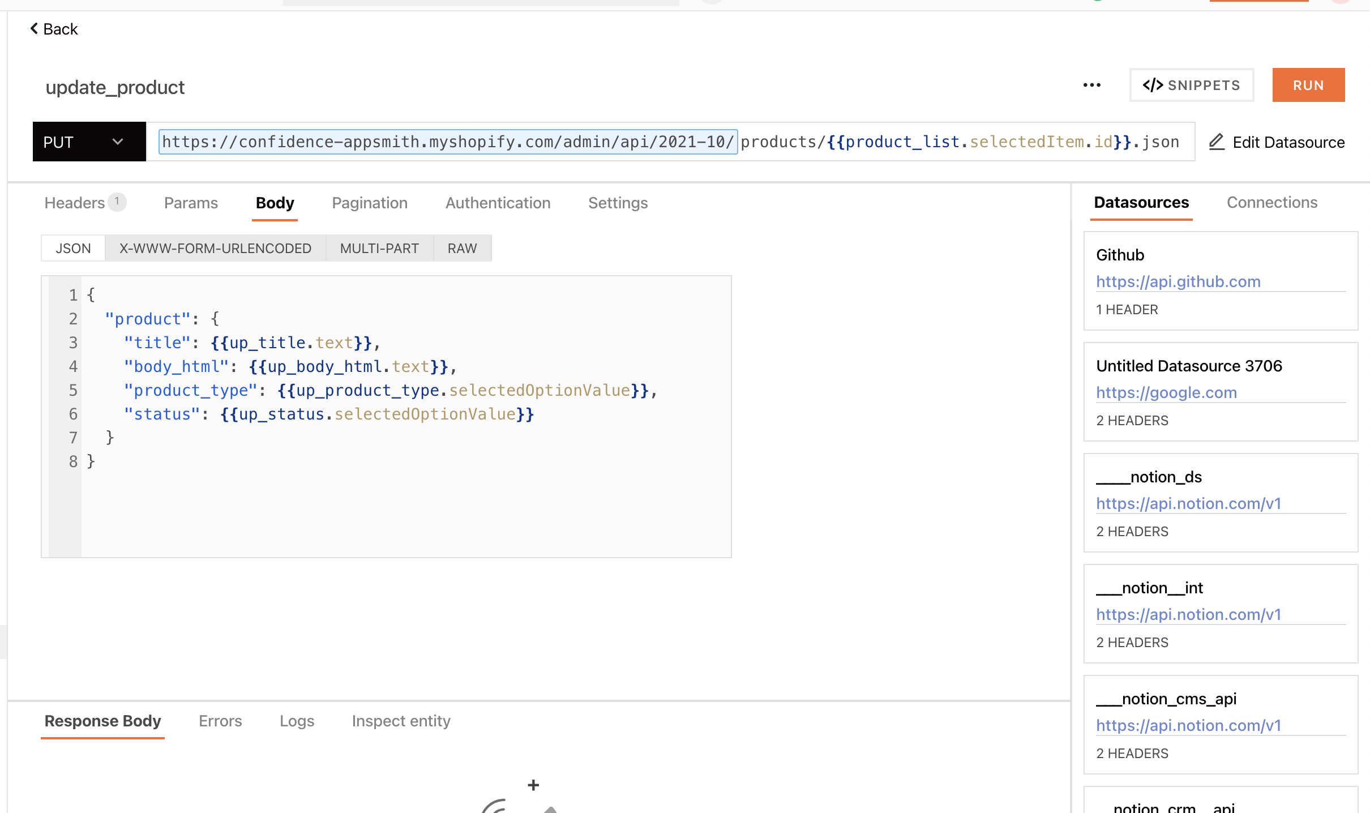Click the pencil icon to edit datasource
Screen dimensions: 1370x813
point(1217,142)
